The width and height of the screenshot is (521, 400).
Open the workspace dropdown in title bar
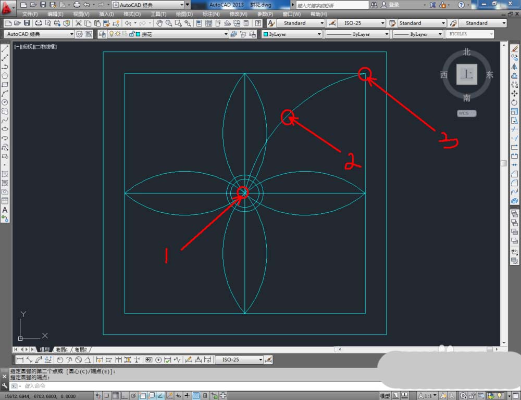point(182,5)
